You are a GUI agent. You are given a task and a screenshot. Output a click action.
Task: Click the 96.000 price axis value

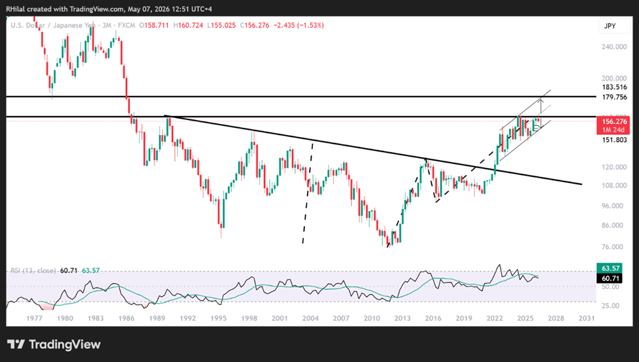pyautogui.click(x=613, y=206)
